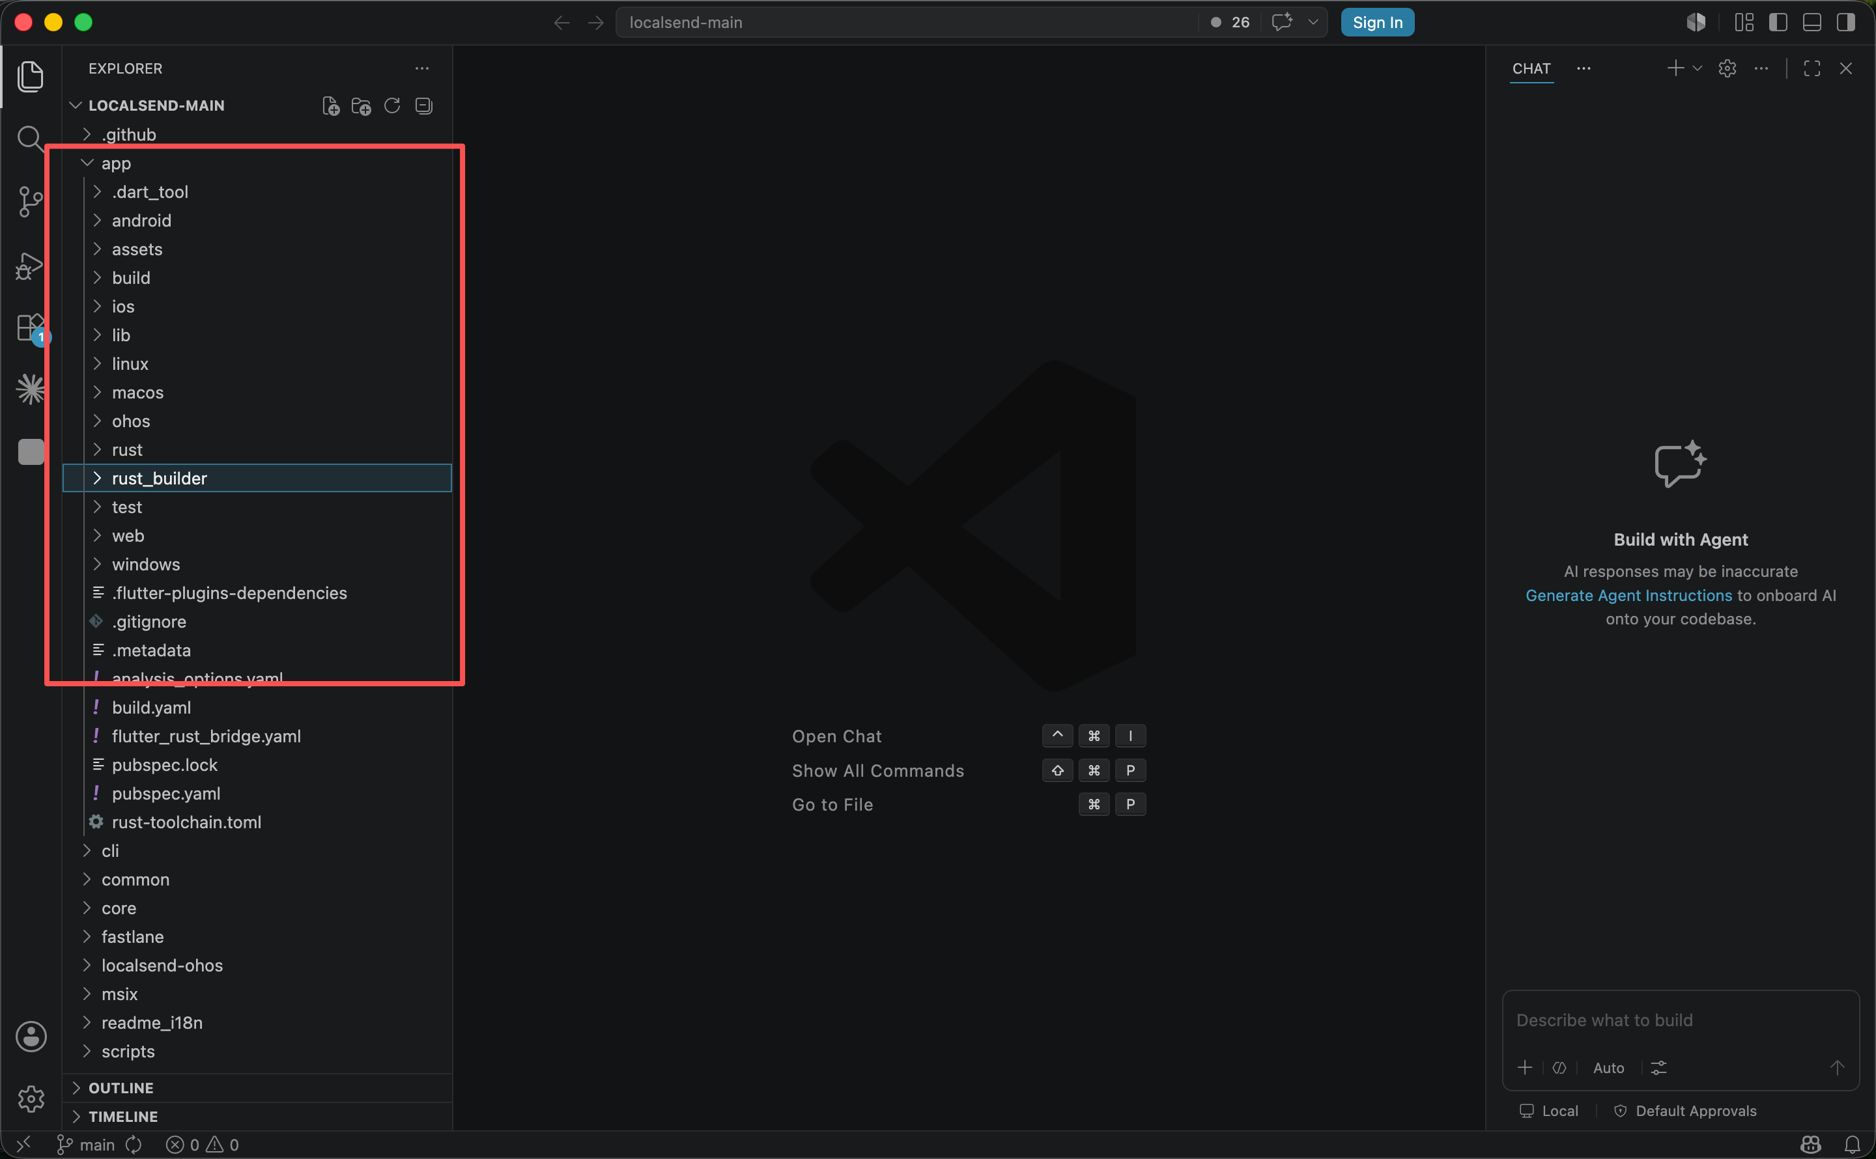
Task: Open the Extensions view with badge
Action: (x=30, y=328)
